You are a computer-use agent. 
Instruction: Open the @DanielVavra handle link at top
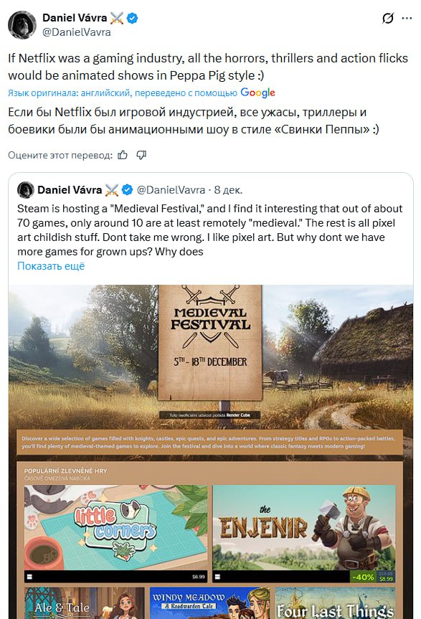tap(76, 32)
